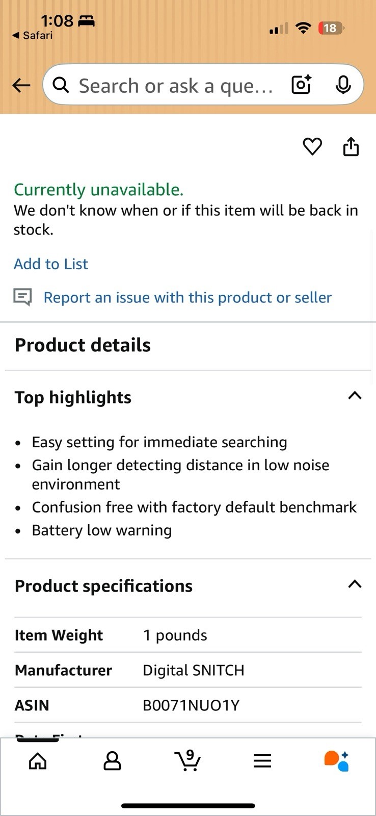Click the Add to List link
The height and width of the screenshot is (816, 376).
click(51, 264)
